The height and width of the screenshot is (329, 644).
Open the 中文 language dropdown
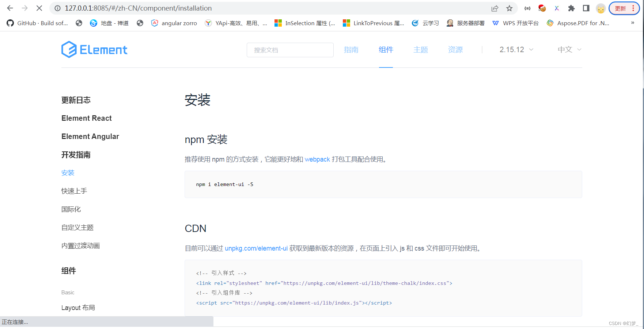point(569,50)
